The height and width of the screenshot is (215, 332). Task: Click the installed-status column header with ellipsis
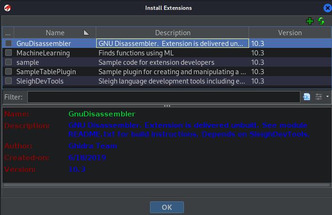click(x=8, y=33)
